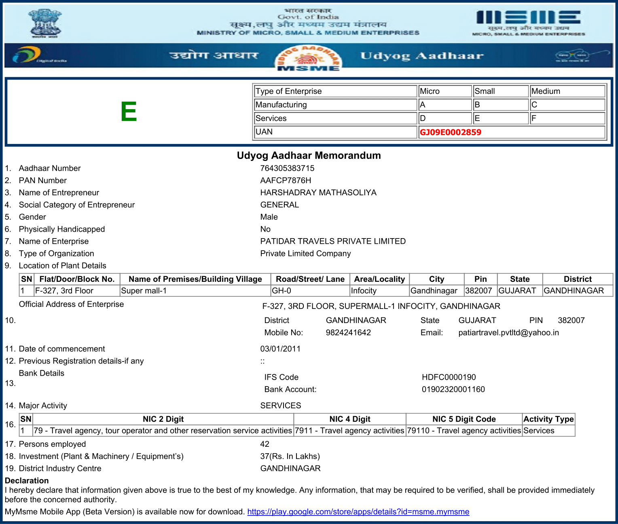Image resolution: width=618 pixels, height=524 pixels.
Task: Click the GH-0 road cell
Action: [310, 291]
